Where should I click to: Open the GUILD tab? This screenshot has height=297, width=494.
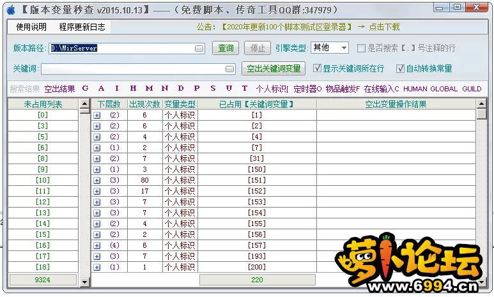[x=472, y=89]
